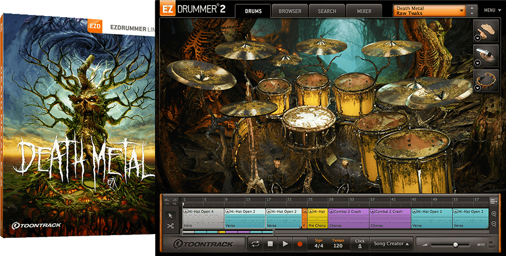Expand dropdown arrow on hand claps slot
Viewport: 506px width, 256px height.
click(x=477, y=38)
